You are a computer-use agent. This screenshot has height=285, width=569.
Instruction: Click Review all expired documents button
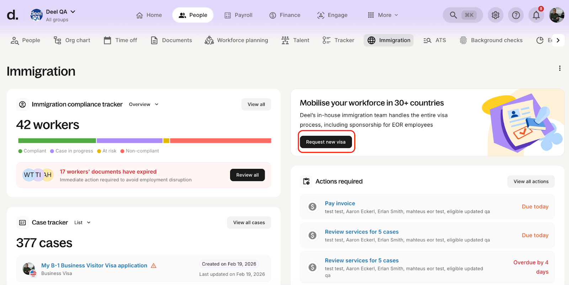(x=247, y=175)
